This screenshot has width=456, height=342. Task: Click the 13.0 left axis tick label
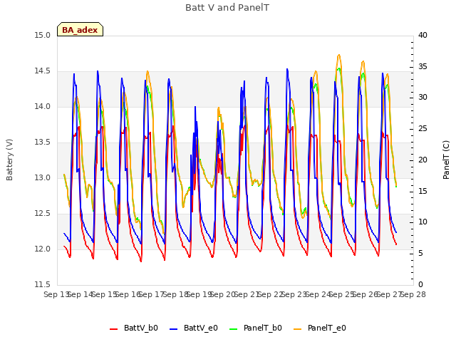(43, 178)
